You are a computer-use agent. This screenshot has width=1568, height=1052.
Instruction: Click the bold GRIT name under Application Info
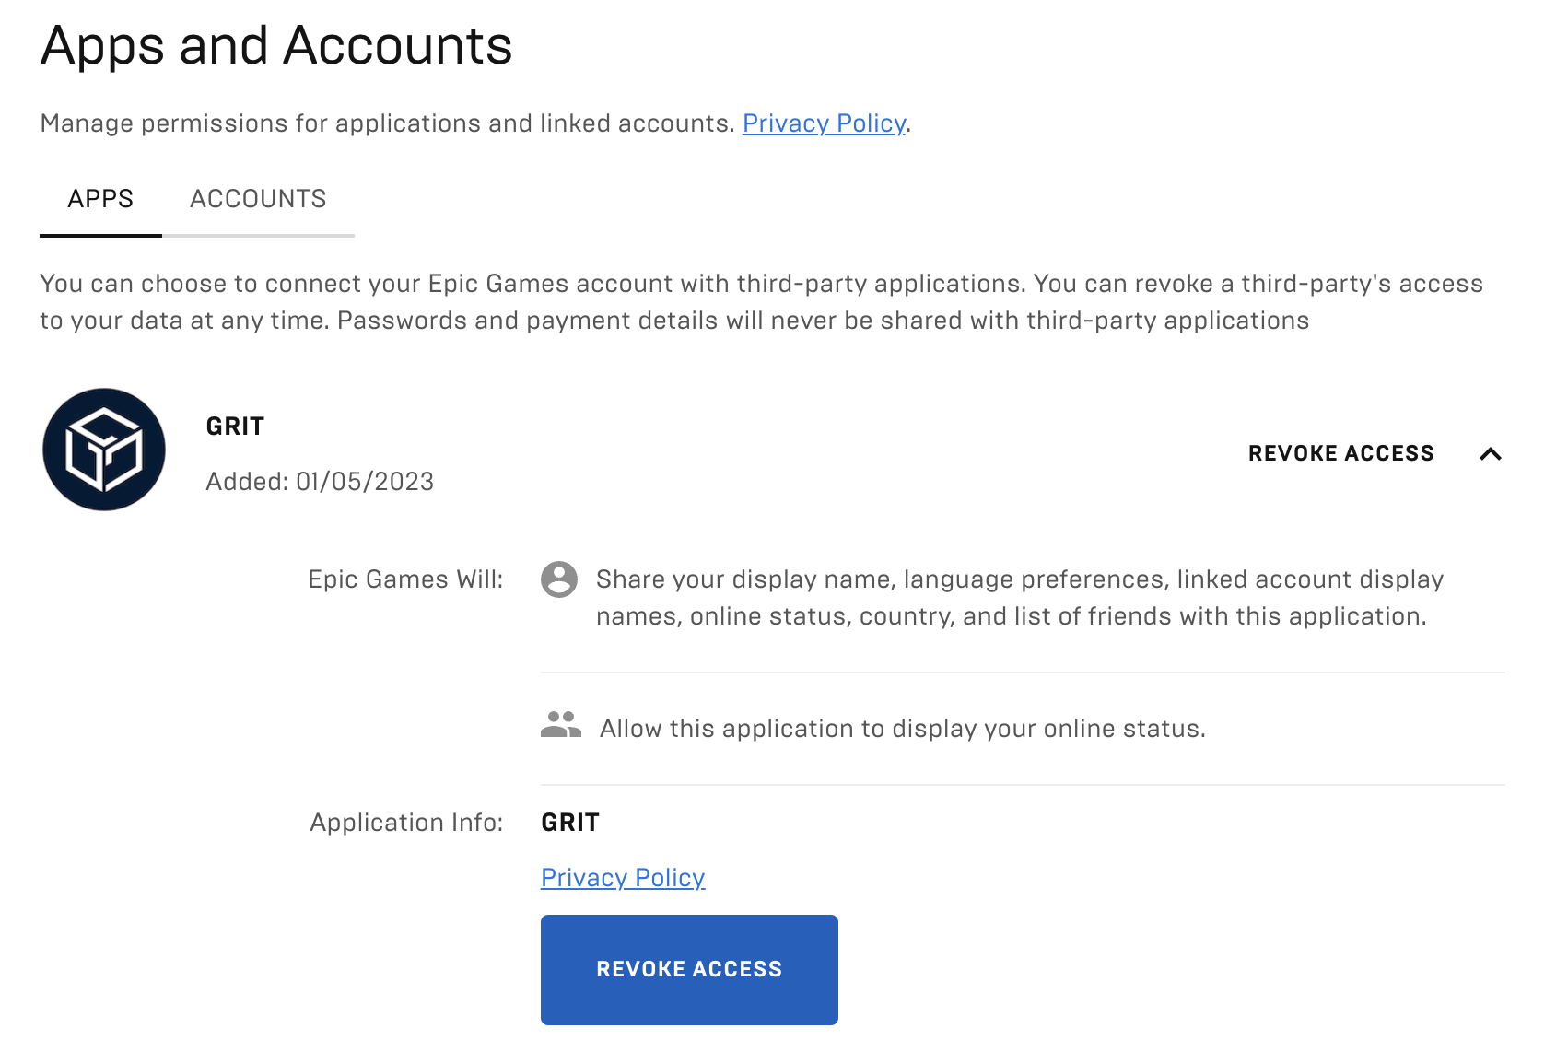(570, 823)
